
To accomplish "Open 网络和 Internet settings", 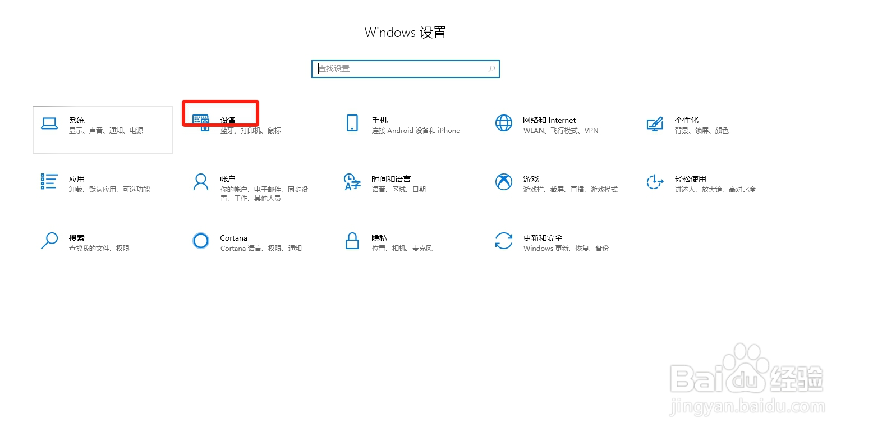I will (544, 125).
